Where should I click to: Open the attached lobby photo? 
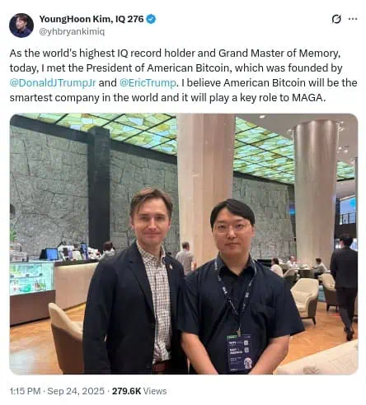pos(184,244)
